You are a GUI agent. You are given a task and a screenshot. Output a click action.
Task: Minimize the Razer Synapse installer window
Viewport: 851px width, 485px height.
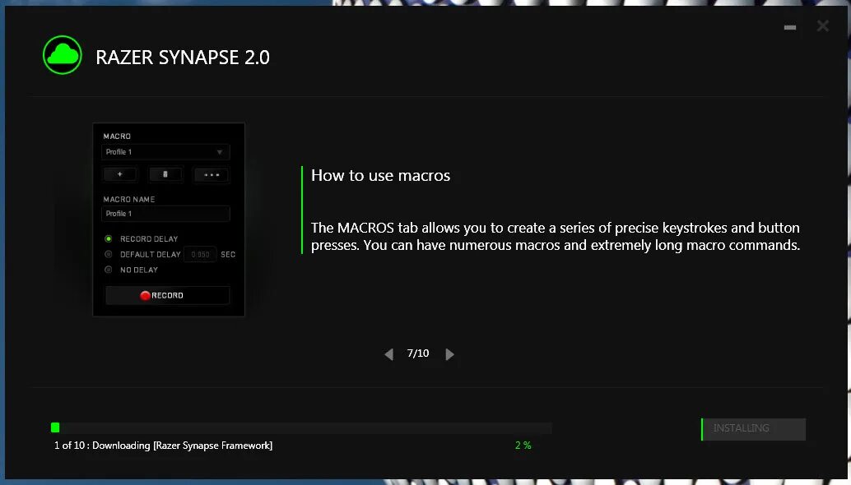(x=789, y=27)
